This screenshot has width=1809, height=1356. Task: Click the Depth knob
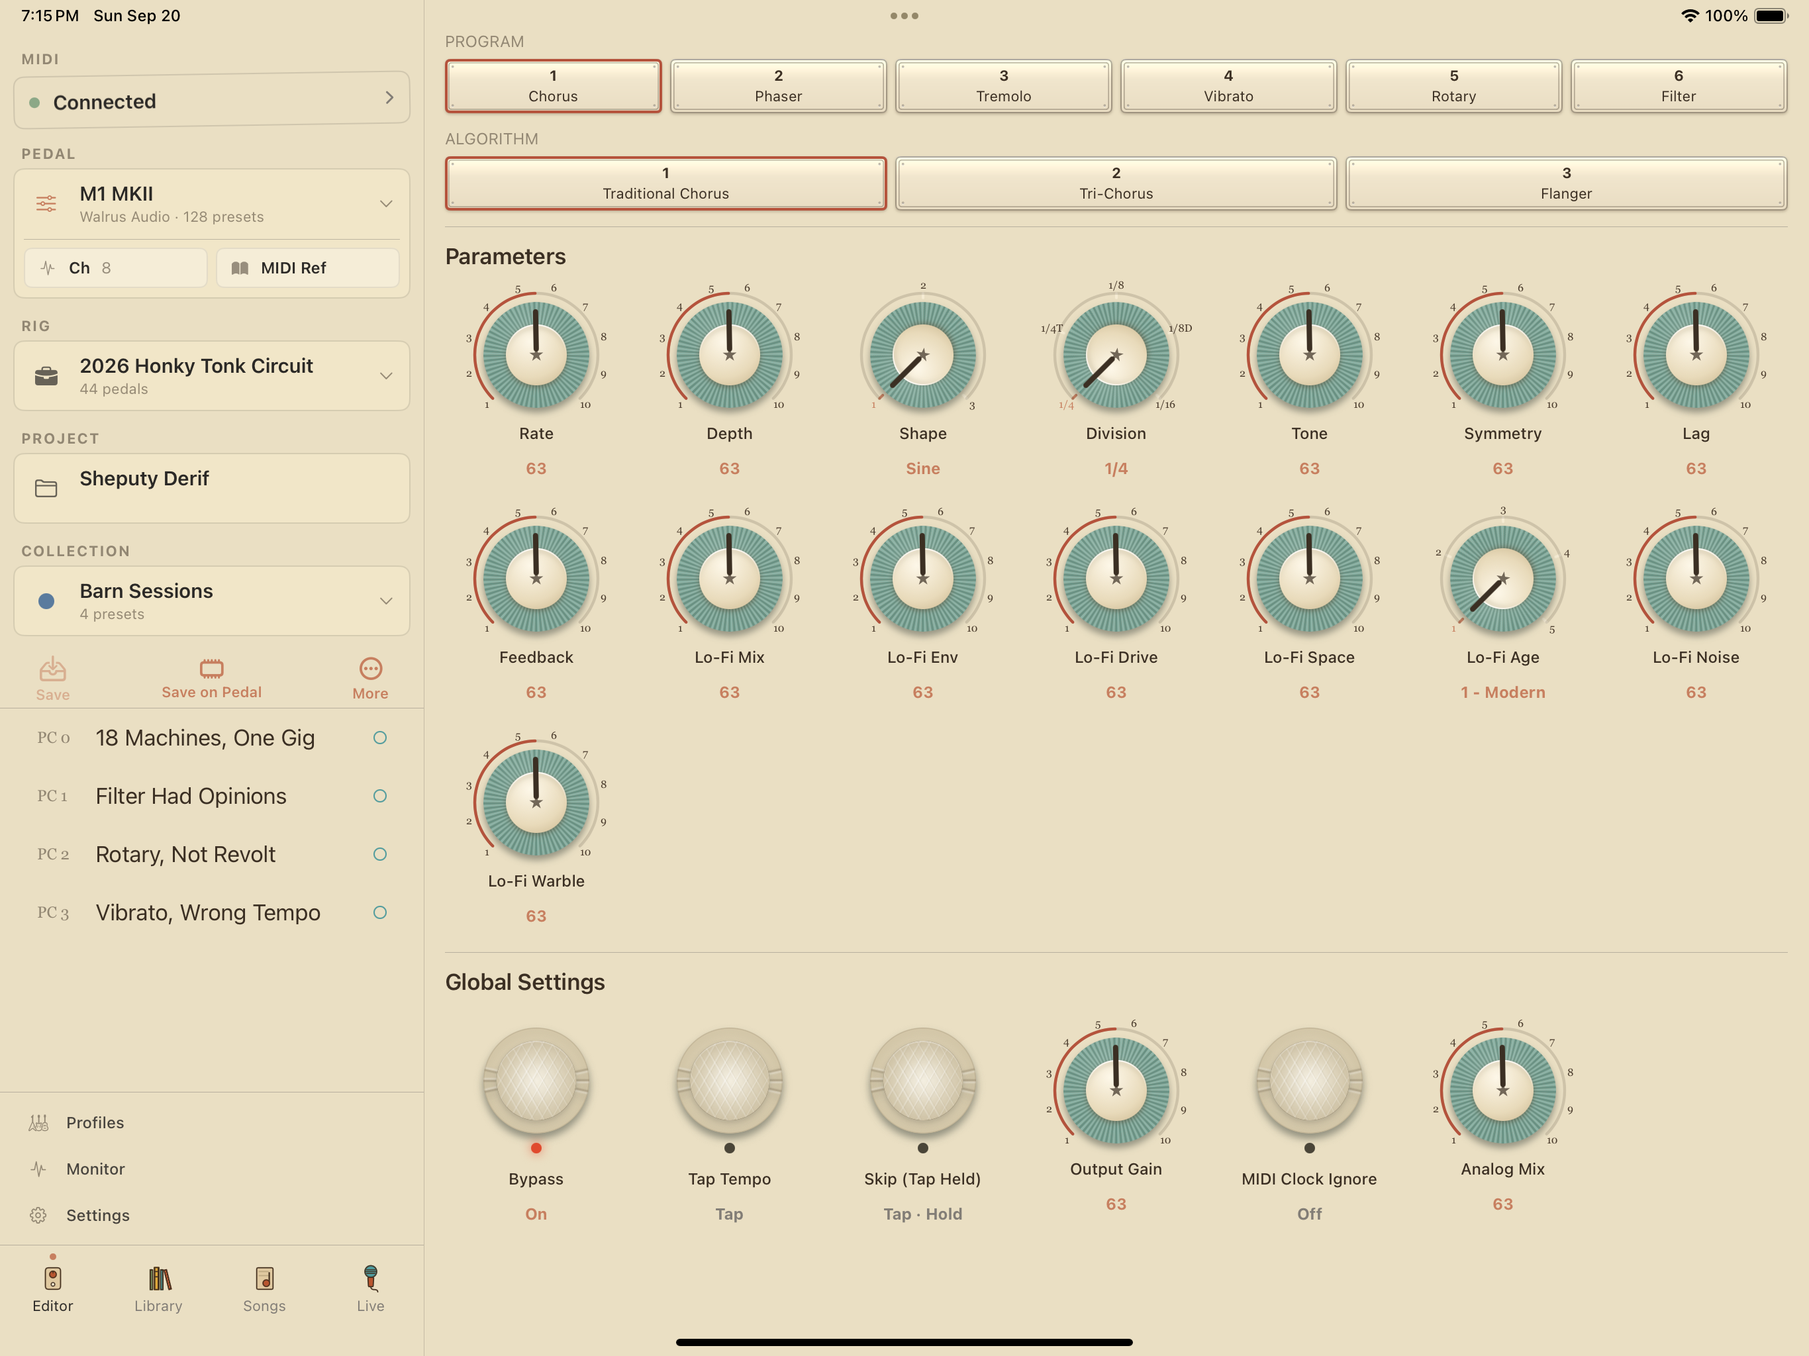tap(730, 354)
